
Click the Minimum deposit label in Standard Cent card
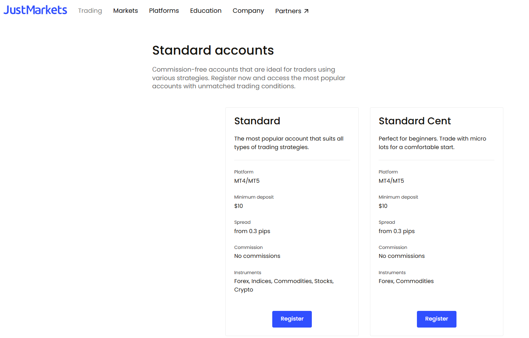coord(398,197)
